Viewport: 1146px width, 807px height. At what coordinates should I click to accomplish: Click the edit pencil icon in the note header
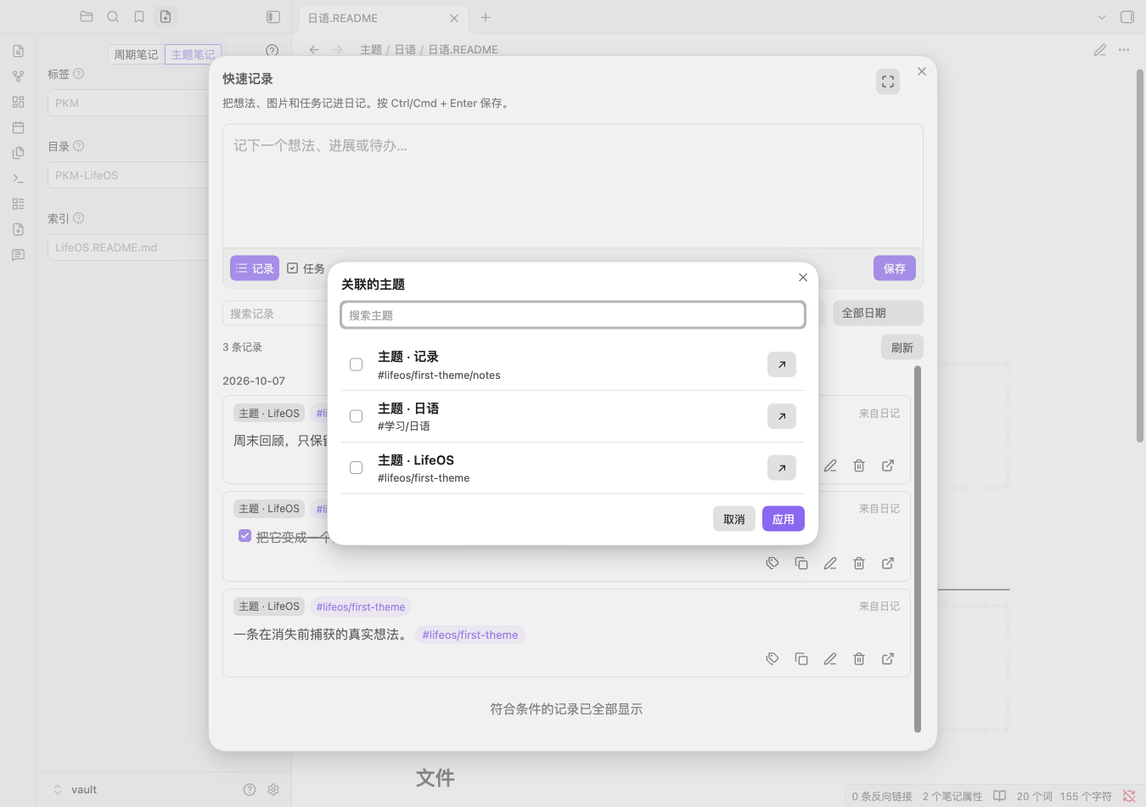tap(1100, 50)
